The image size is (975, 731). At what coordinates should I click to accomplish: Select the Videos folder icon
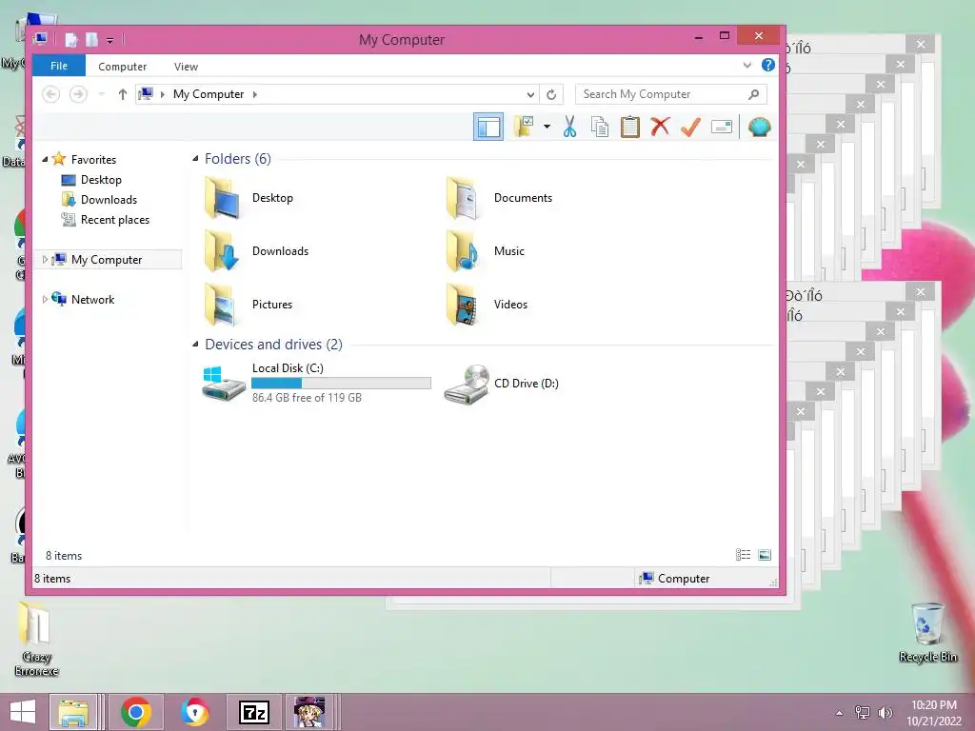tap(464, 305)
